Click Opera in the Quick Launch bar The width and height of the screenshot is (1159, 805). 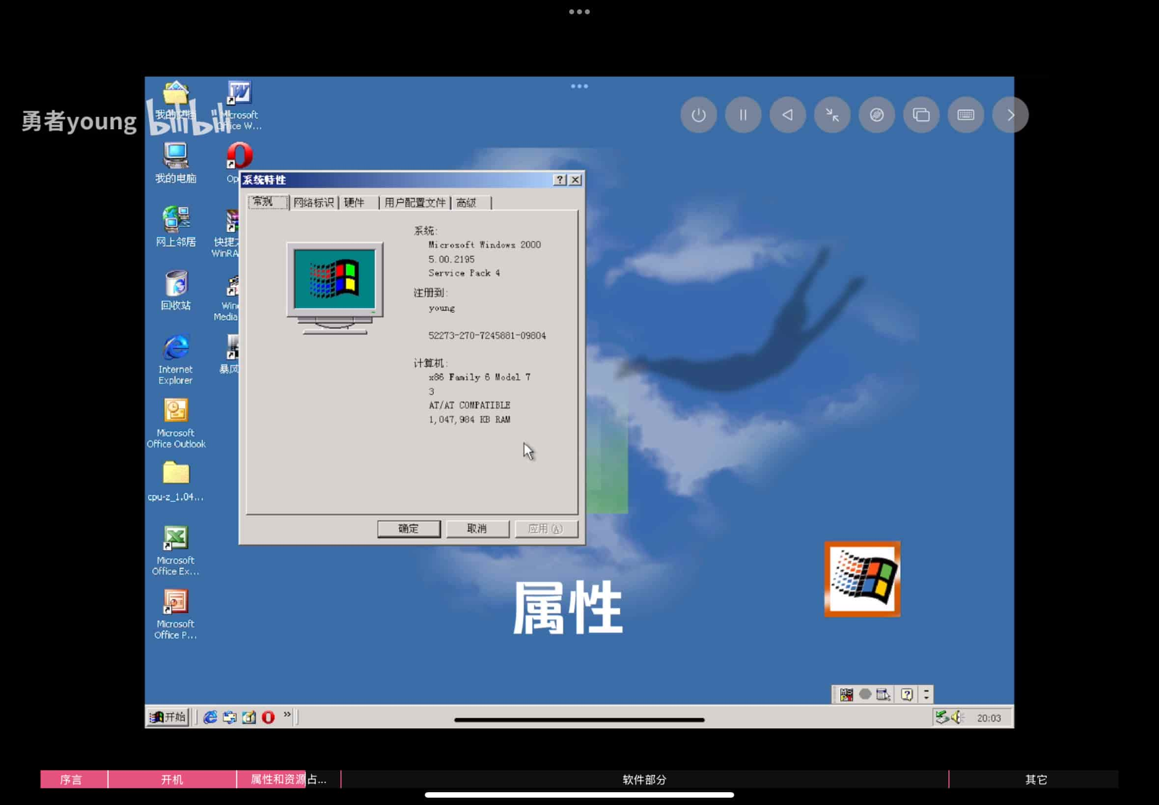(268, 717)
